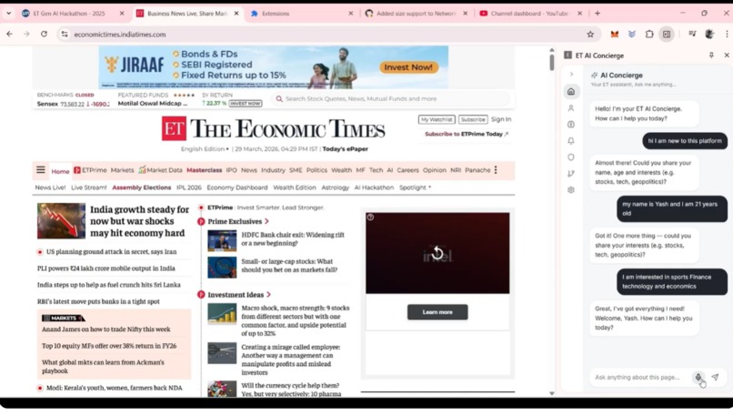Expand Prime Exclusives section arrow
This screenshot has width=733, height=416.
[x=267, y=221]
